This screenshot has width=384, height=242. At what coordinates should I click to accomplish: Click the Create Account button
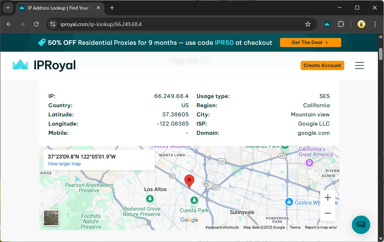322,65
